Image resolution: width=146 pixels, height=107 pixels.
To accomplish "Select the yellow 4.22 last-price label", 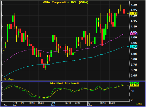I will click(134, 14).
